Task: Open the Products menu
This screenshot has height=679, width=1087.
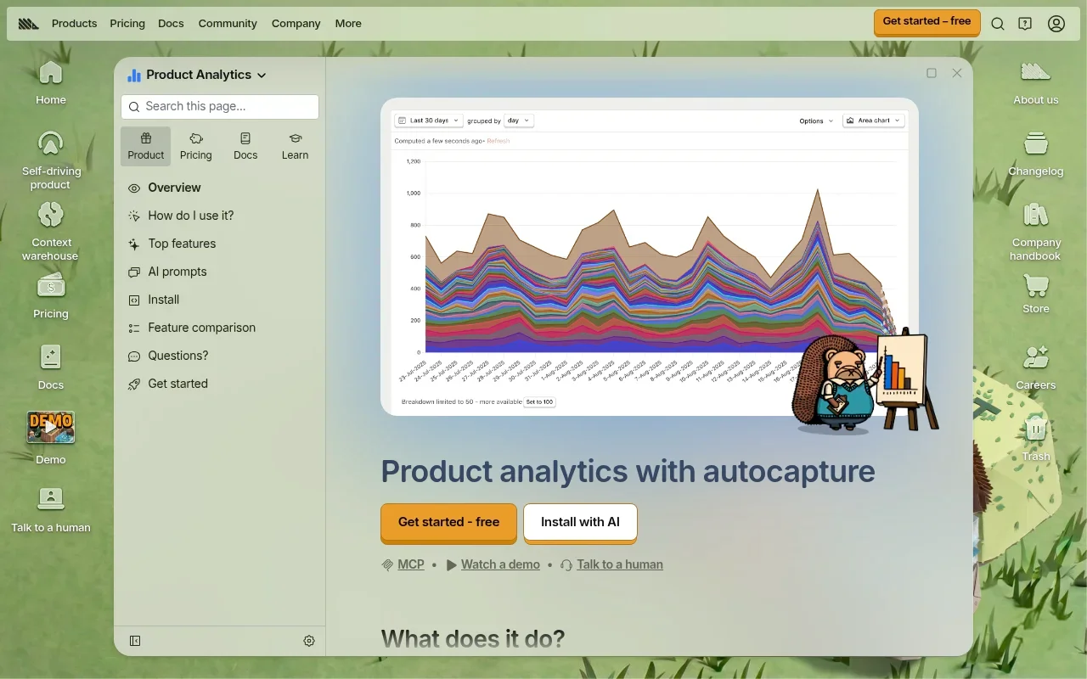Action: coord(75,24)
